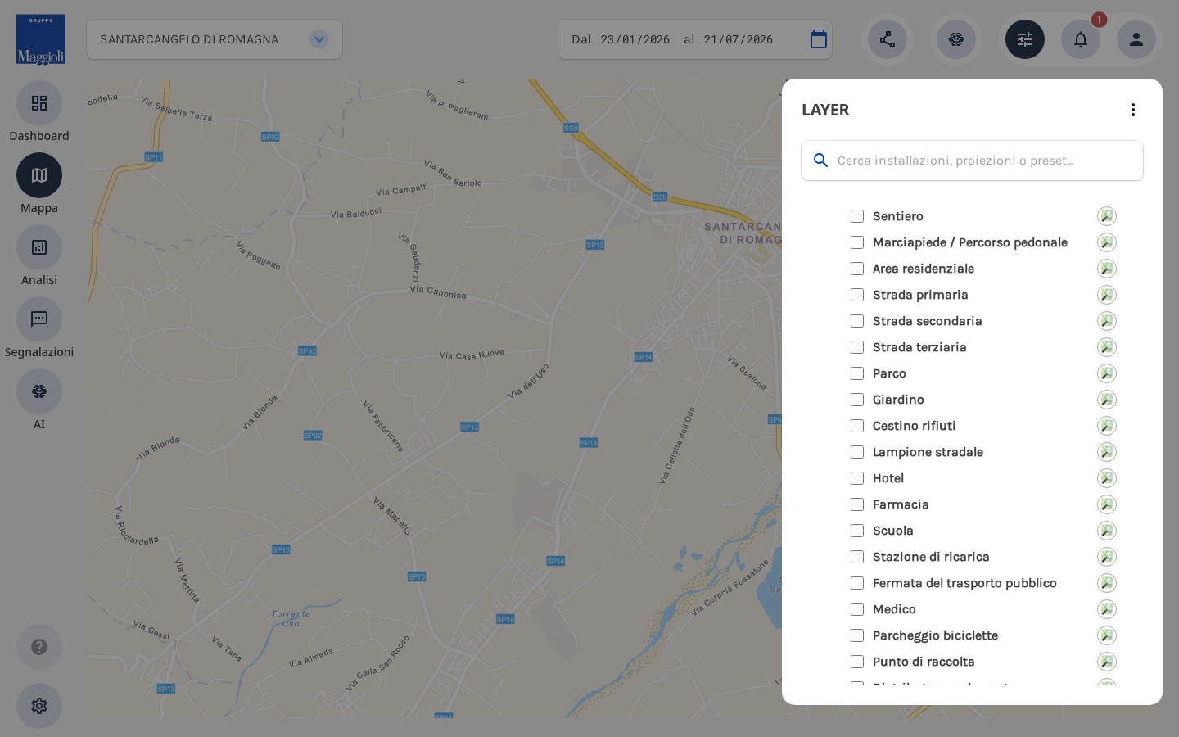The width and height of the screenshot is (1179, 737).
Task: Click the start date 23/01/2026 field
Action: tap(635, 39)
